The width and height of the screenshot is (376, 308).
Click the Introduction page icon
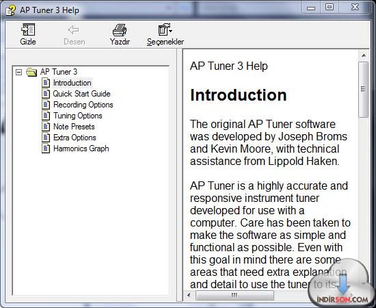tap(46, 83)
